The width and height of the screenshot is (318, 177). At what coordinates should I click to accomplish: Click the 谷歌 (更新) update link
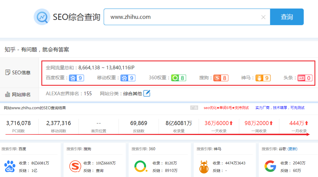pyautogui.click(x=292, y=149)
